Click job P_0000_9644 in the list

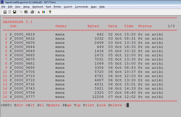pyautogui.click(x=22, y=47)
